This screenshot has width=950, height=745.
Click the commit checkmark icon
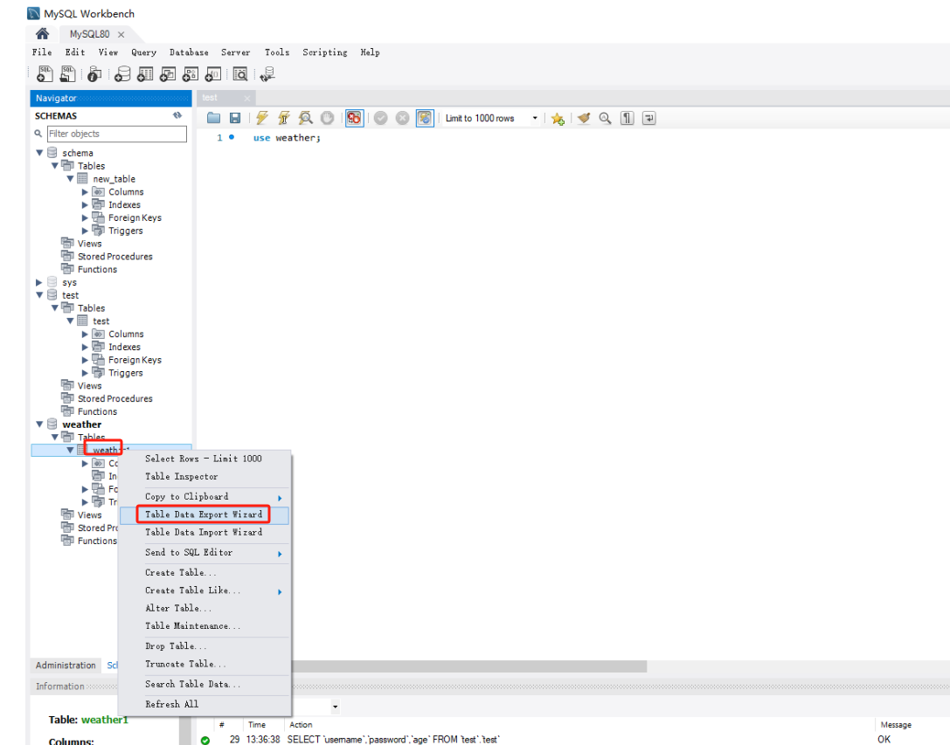(x=380, y=118)
